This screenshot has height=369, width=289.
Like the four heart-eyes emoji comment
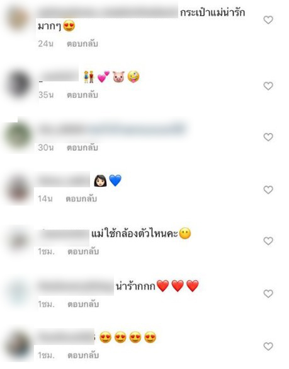[x=268, y=346]
